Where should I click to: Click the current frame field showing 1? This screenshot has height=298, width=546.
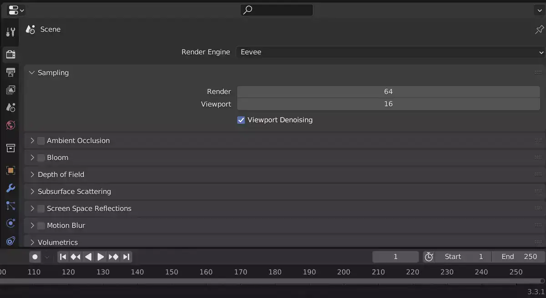coord(395,257)
